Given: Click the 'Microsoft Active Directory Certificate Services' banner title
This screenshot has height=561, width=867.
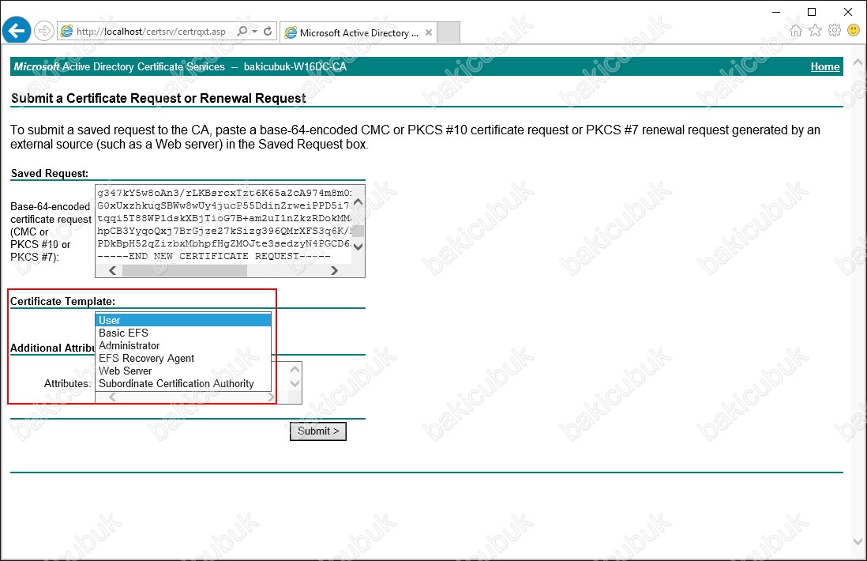Looking at the screenshot, I should click(119, 67).
